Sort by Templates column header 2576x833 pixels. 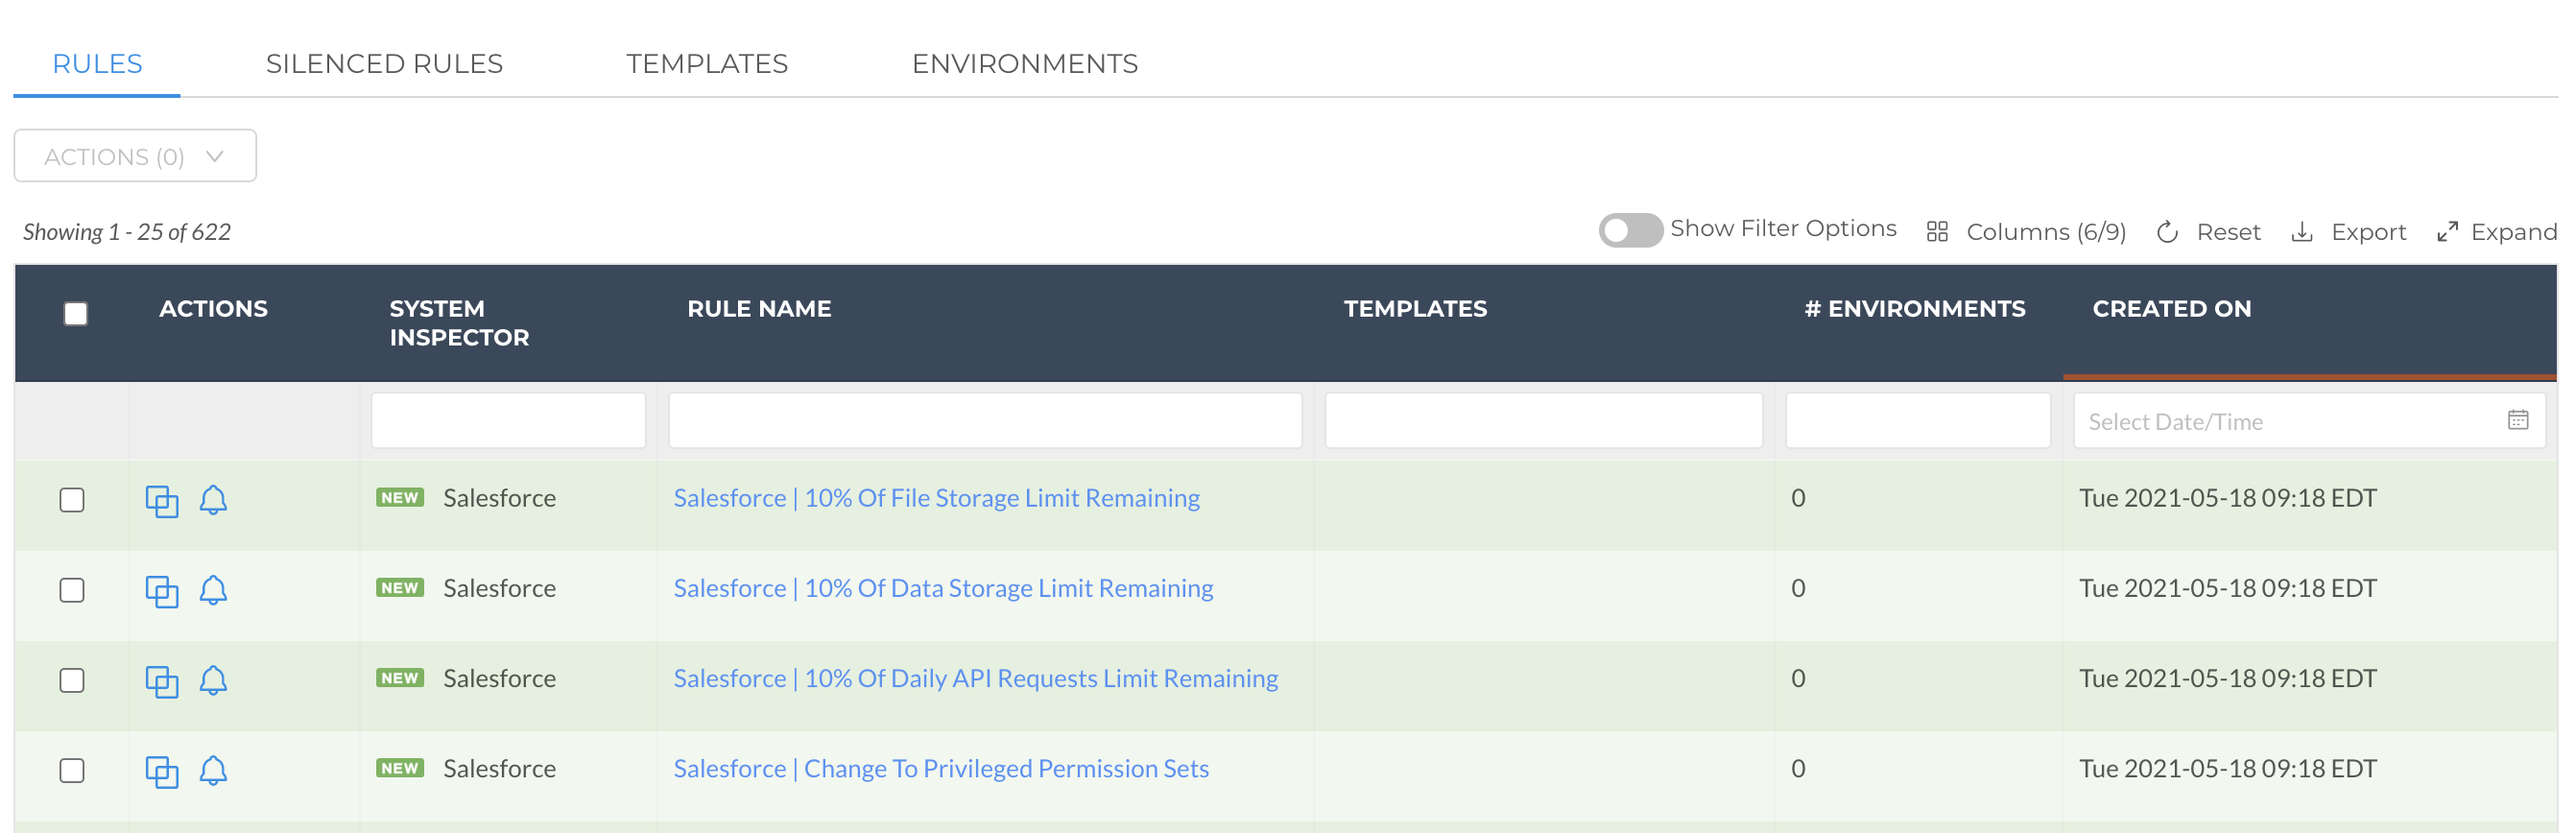click(x=1415, y=309)
